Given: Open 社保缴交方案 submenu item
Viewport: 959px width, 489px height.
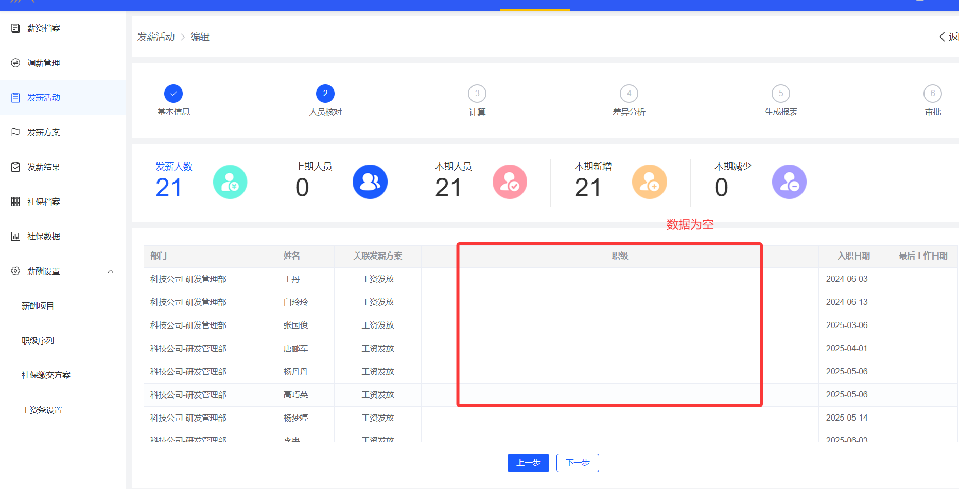Looking at the screenshot, I should [x=46, y=375].
